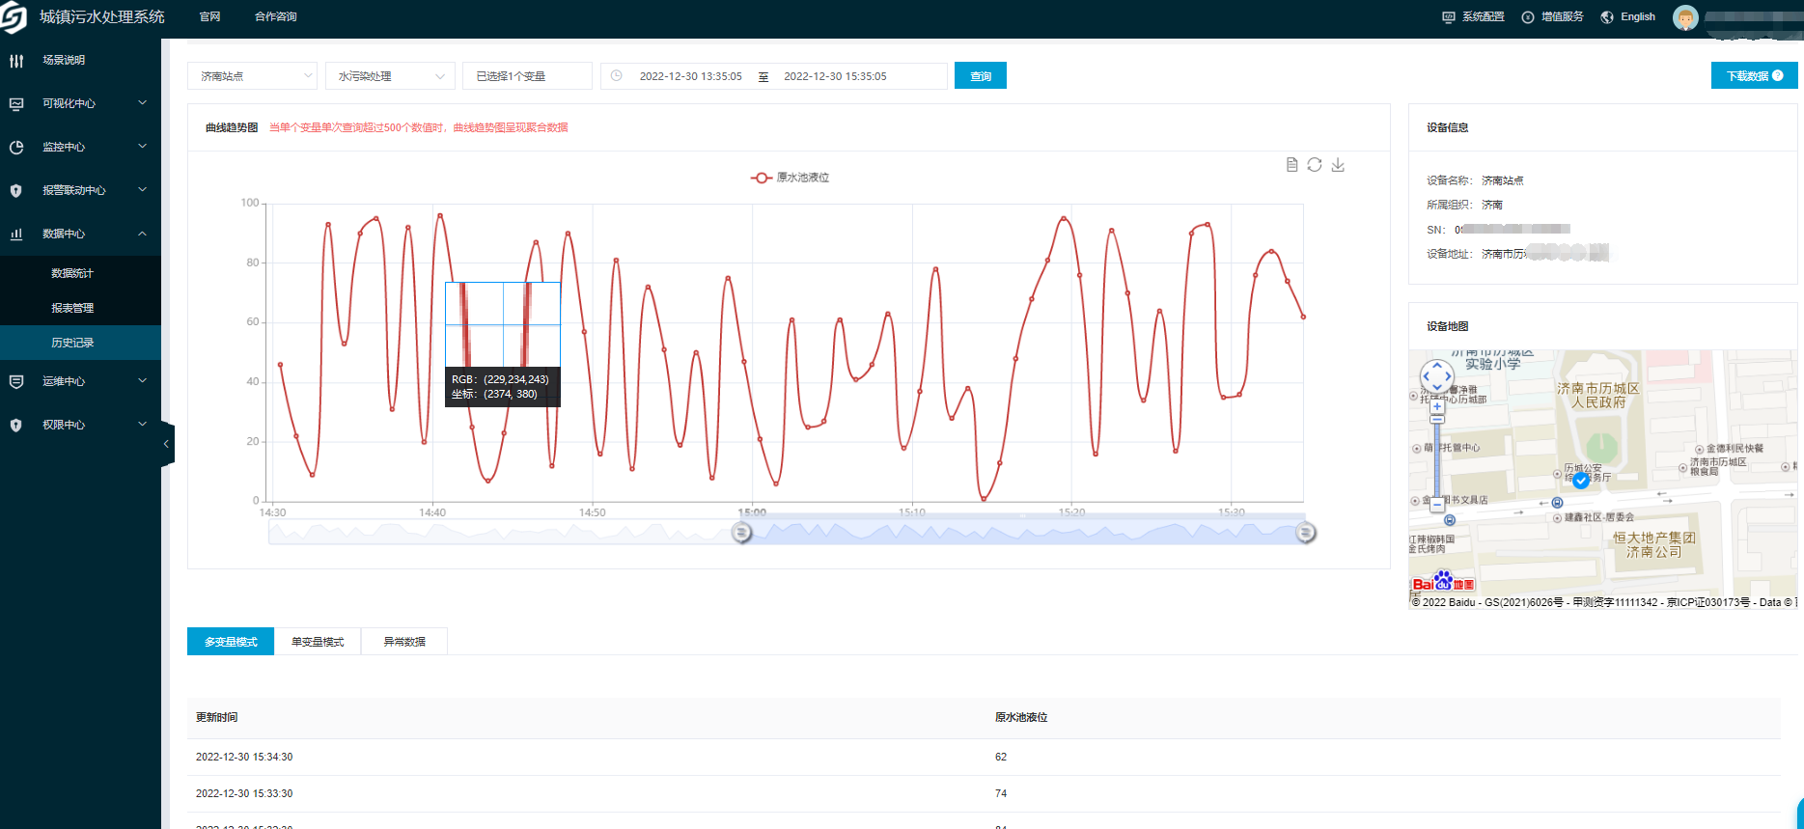Click the start datetime field
The width and height of the screenshot is (1804, 829).
(x=690, y=76)
